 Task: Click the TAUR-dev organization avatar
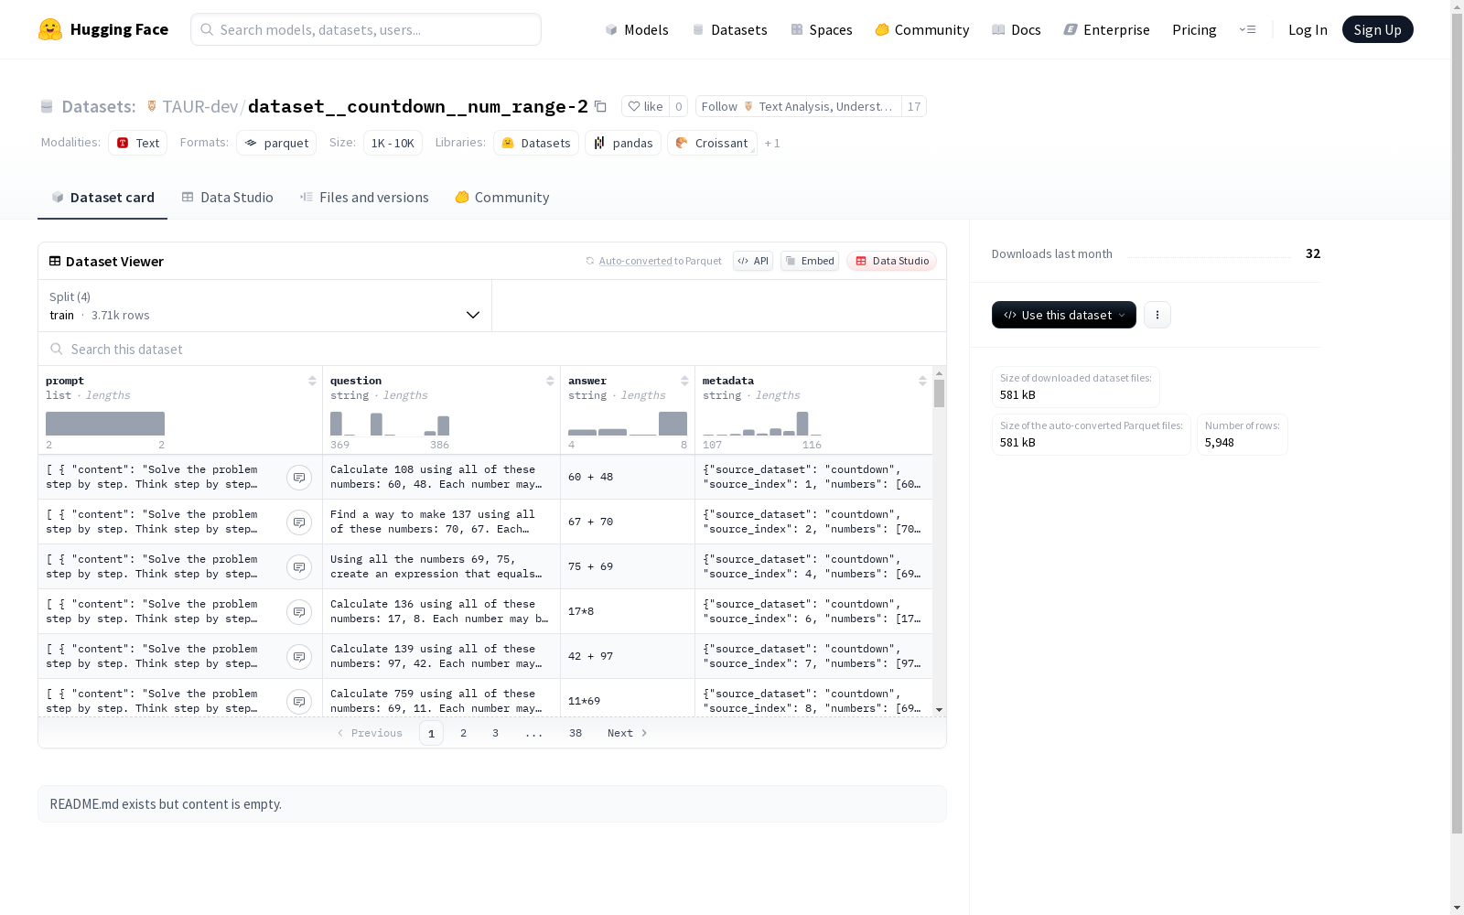(152, 106)
